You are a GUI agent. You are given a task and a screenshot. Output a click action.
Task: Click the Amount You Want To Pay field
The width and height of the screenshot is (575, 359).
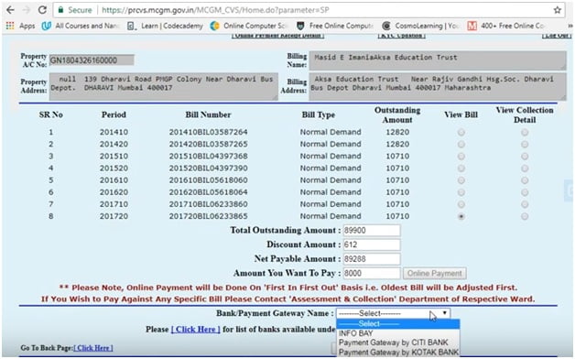tap(372, 273)
